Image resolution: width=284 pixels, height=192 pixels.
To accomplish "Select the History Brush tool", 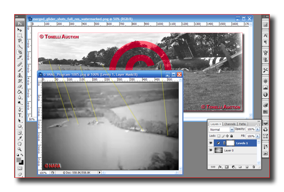I will [20, 81].
